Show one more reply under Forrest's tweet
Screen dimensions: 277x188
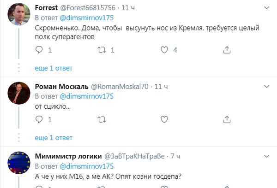click(x=54, y=68)
